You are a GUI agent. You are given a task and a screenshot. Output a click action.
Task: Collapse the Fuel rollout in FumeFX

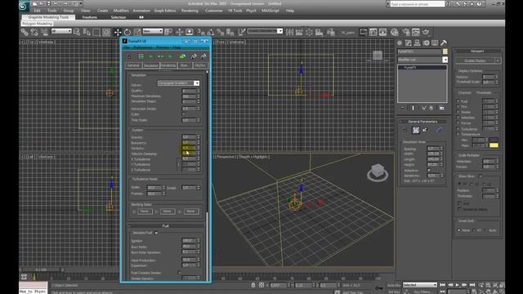tap(165, 225)
